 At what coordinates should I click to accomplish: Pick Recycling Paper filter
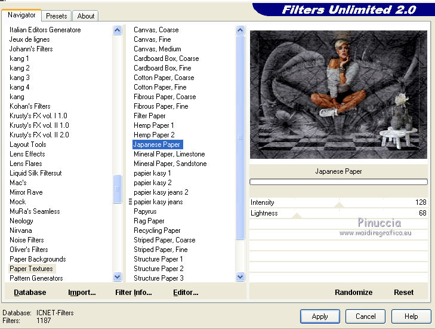157,230
